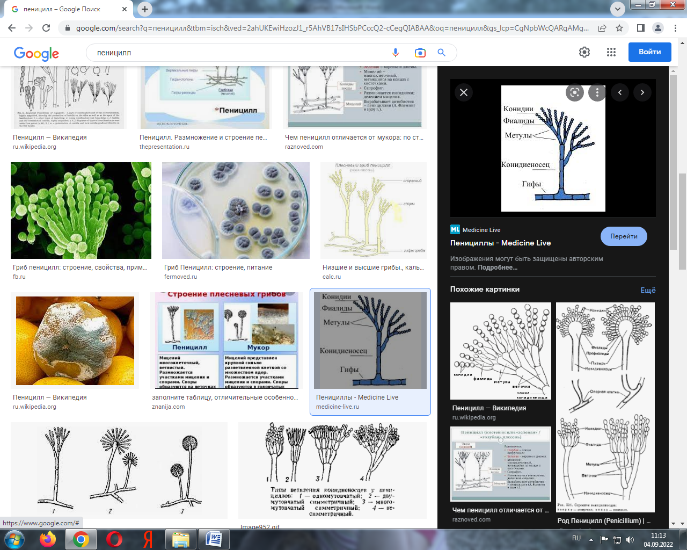This screenshot has height=550, width=687.
Task: Open the green penicillium microscope photo
Action: [x=81, y=211]
